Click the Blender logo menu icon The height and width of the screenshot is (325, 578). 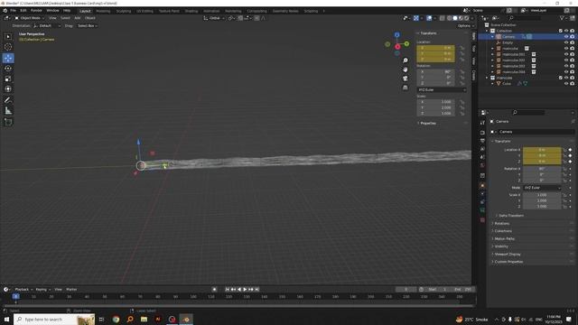[5, 11]
